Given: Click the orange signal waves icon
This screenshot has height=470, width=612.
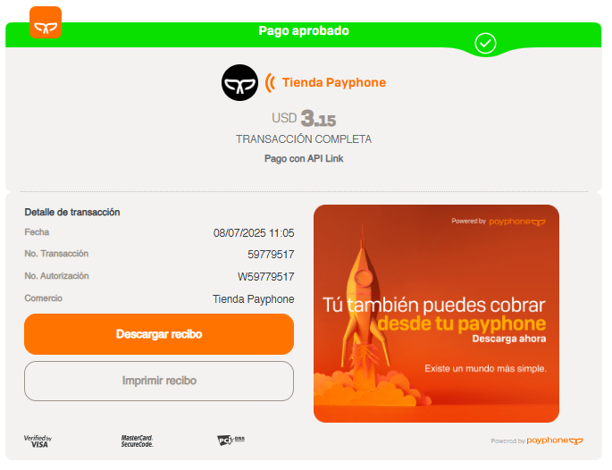Looking at the screenshot, I should [x=270, y=83].
